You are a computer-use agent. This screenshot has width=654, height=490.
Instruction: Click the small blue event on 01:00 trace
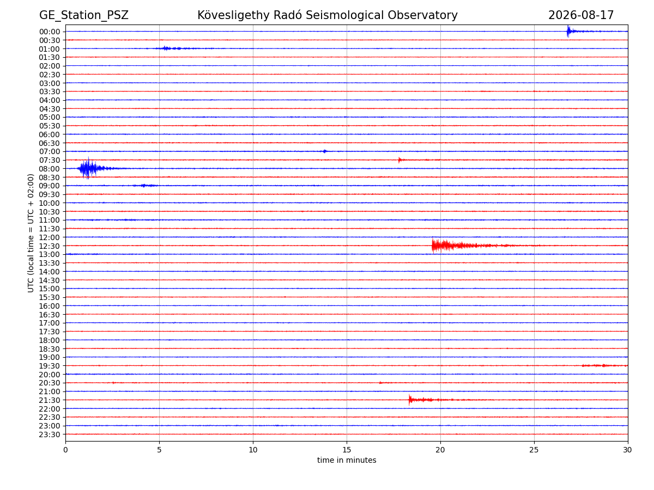click(x=174, y=48)
